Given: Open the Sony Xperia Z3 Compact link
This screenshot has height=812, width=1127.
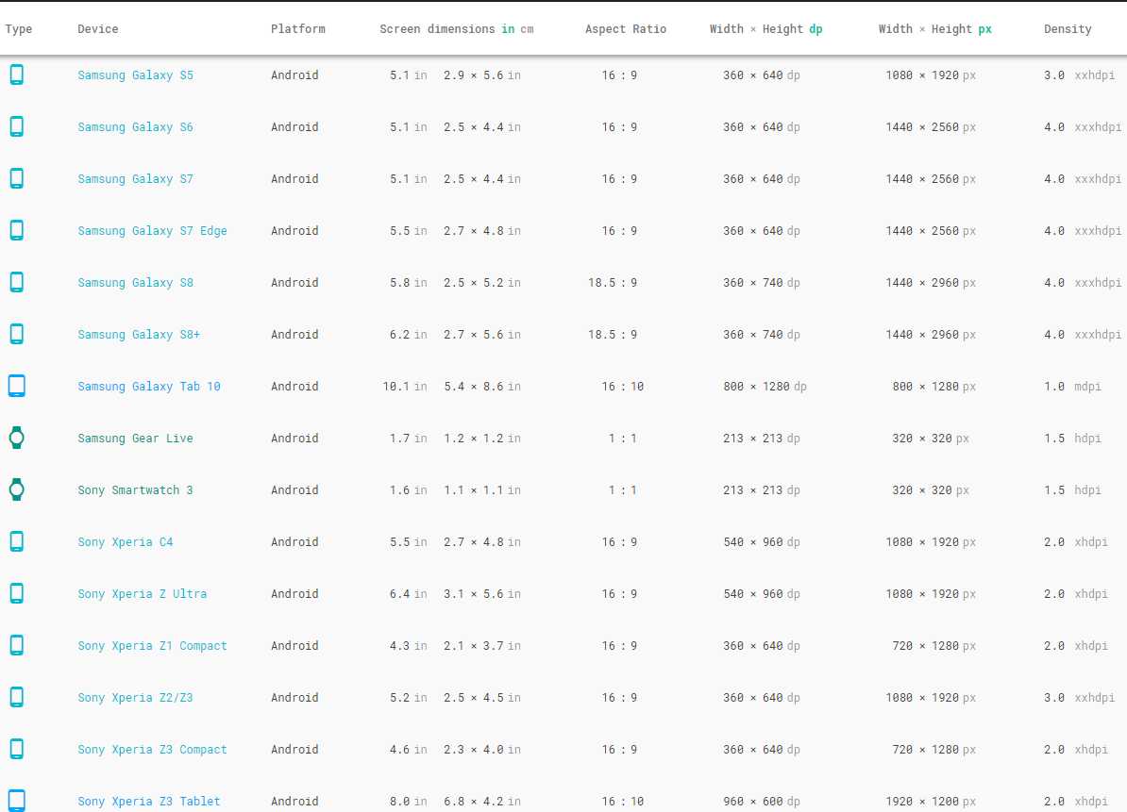Looking at the screenshot, I should tap(152, 750).
